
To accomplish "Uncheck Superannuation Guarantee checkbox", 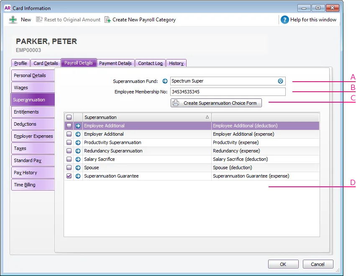I will tap(69, 176).
